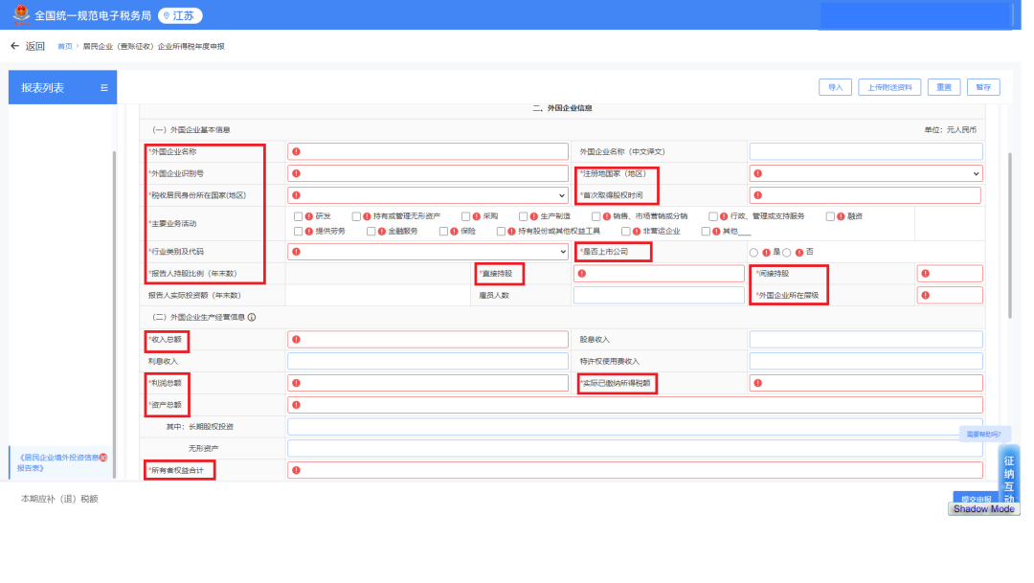
Task: Click the 特许权使用费收入 input field
Action: (x=865, y=362)
